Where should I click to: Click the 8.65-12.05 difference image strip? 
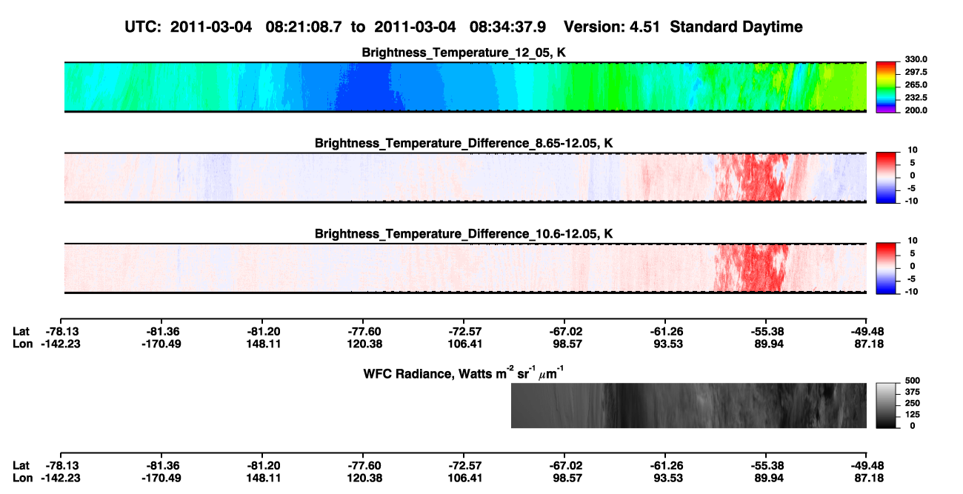(465, 177)
